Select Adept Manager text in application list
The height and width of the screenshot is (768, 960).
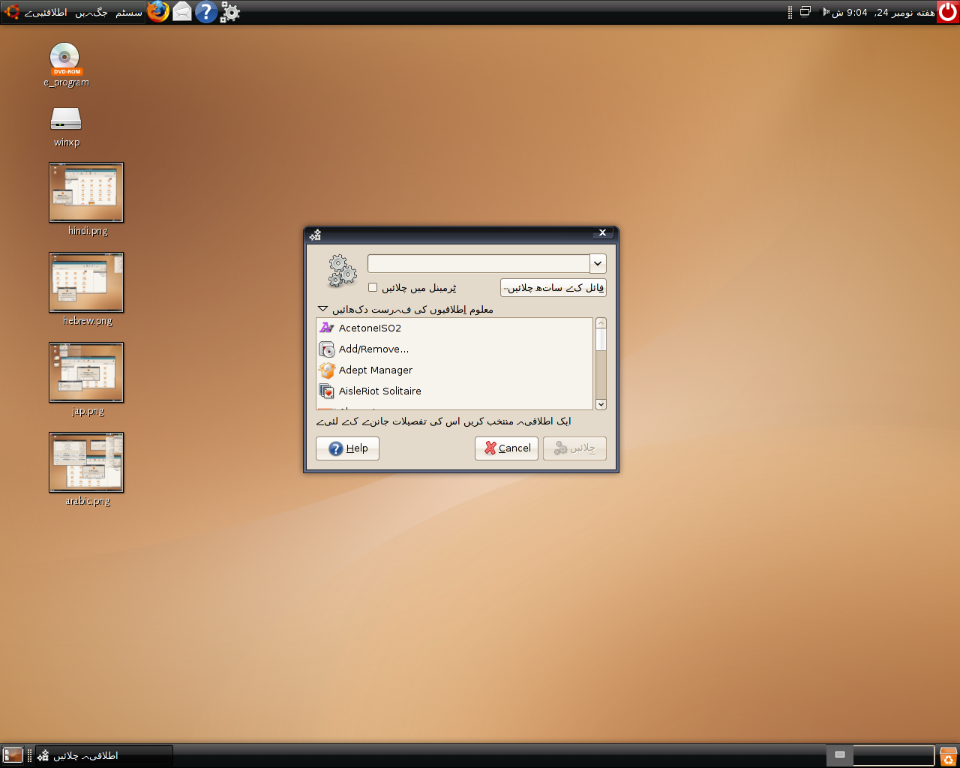(x=376, y=370)
